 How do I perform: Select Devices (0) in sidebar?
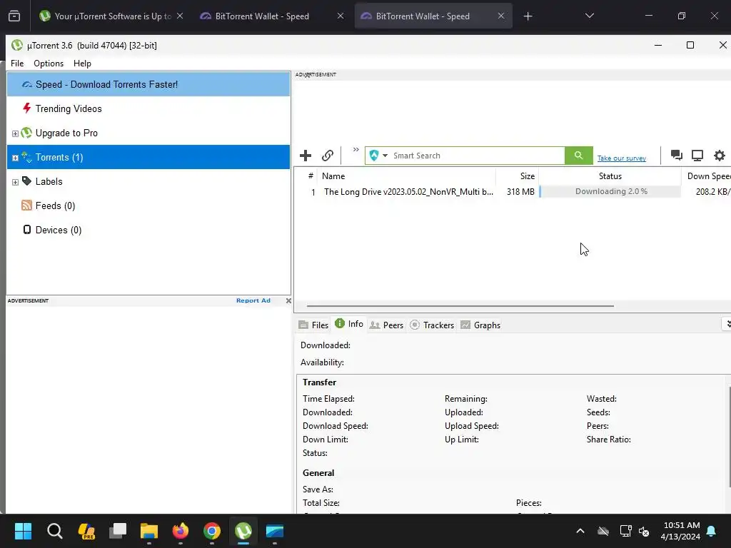point(148,230)
